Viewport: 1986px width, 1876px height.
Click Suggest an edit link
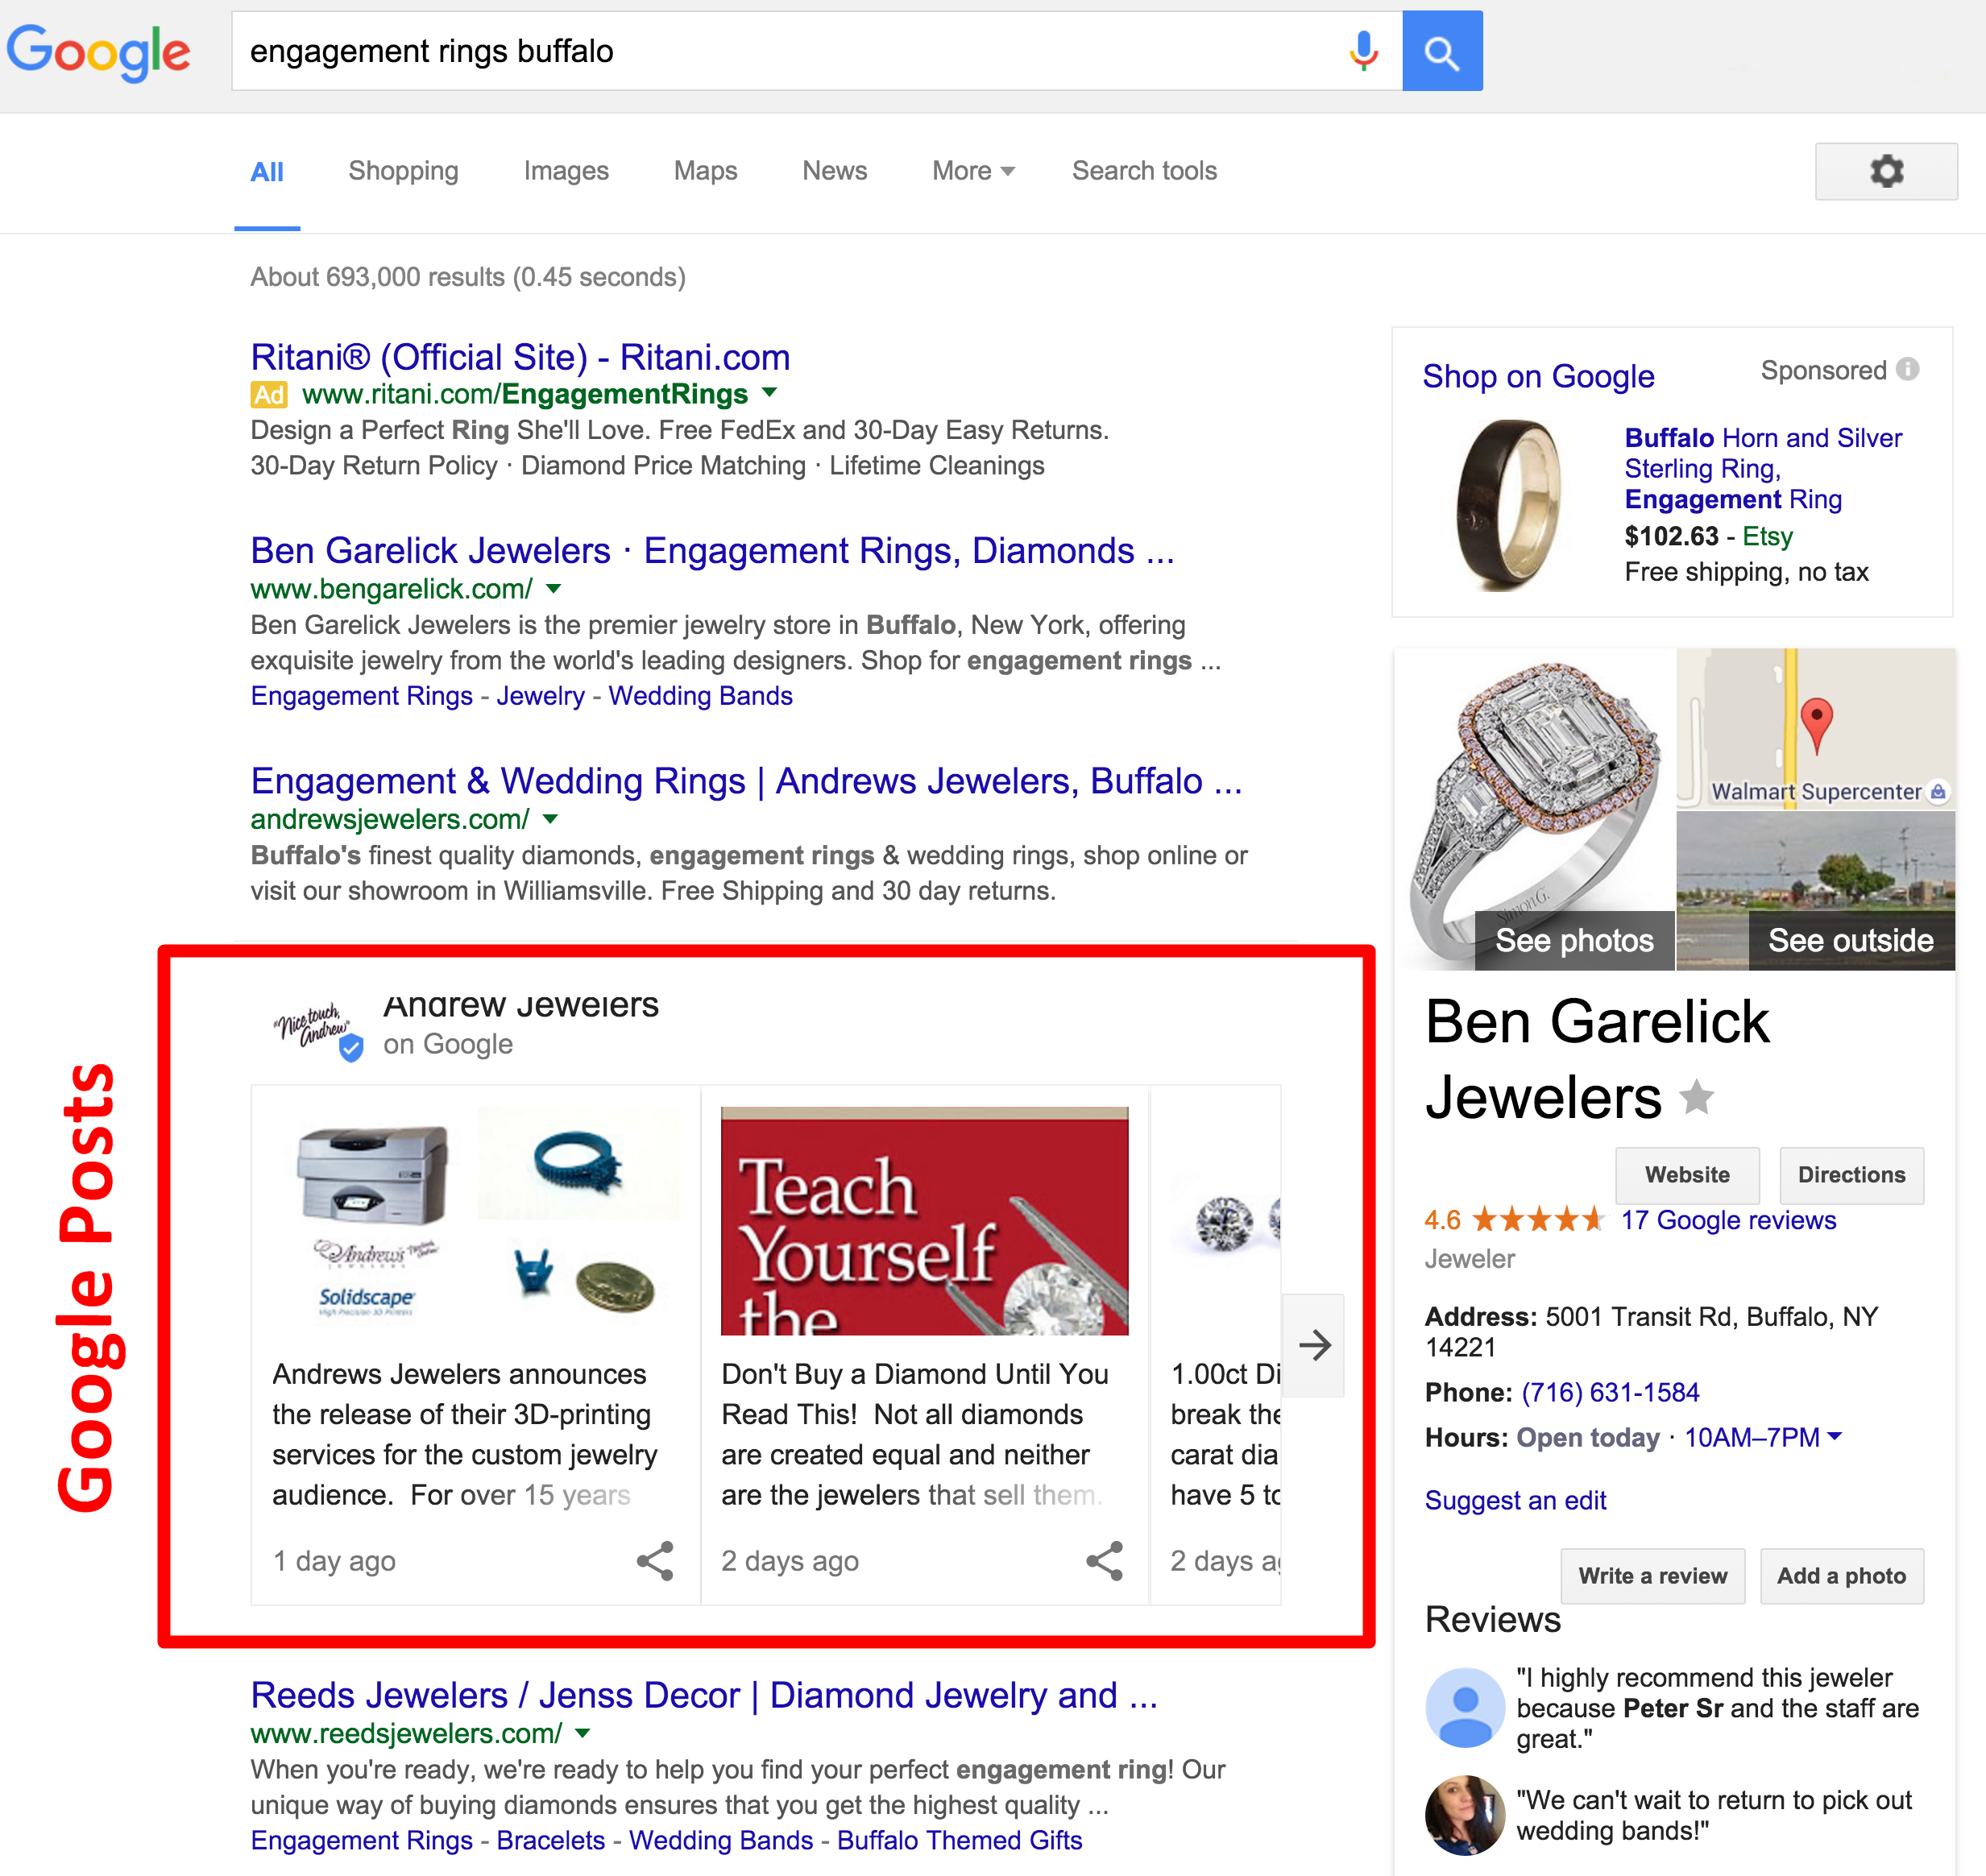pos(1515,1500)
